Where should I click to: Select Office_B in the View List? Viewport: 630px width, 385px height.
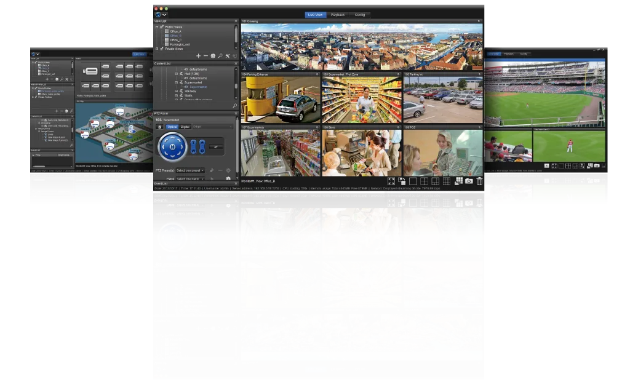coord(175,36)
